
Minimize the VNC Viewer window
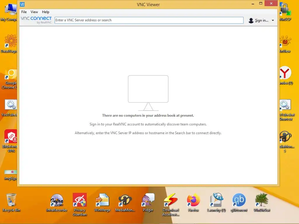(253, 3)
